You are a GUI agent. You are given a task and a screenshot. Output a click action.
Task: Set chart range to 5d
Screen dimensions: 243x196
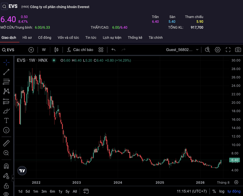tap(28, 191)
